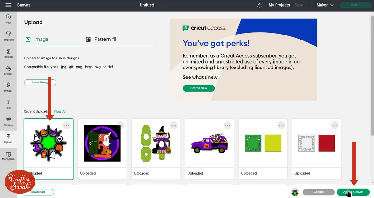Image resolution: width=374 pixels, height=198 pixels.
Task: Select the Image tab
Action: (x=37, y=39)
